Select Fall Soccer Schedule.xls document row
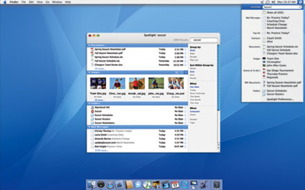The image size is (305, 190). click(137, 61)
